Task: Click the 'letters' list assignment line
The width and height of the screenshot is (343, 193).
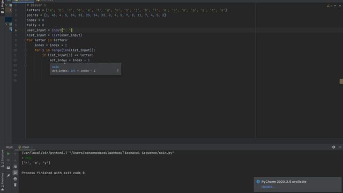Action: (x=127, y=10)
